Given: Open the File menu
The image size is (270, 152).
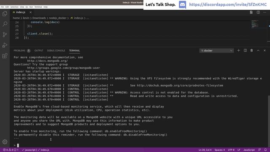Looking at the screenshot, I should pyautogui.click(x=2, y=7).
